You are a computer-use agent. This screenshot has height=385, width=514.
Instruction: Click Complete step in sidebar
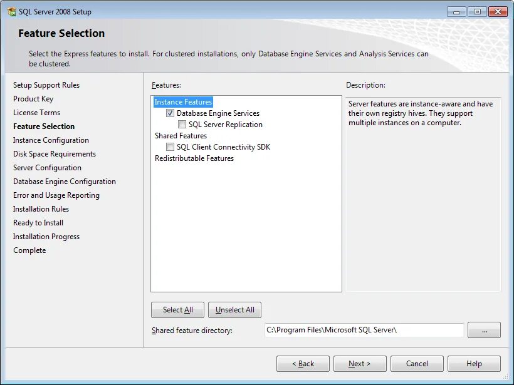[29, 250]
